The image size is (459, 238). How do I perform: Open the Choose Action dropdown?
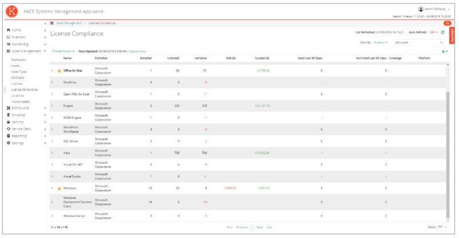63,51
